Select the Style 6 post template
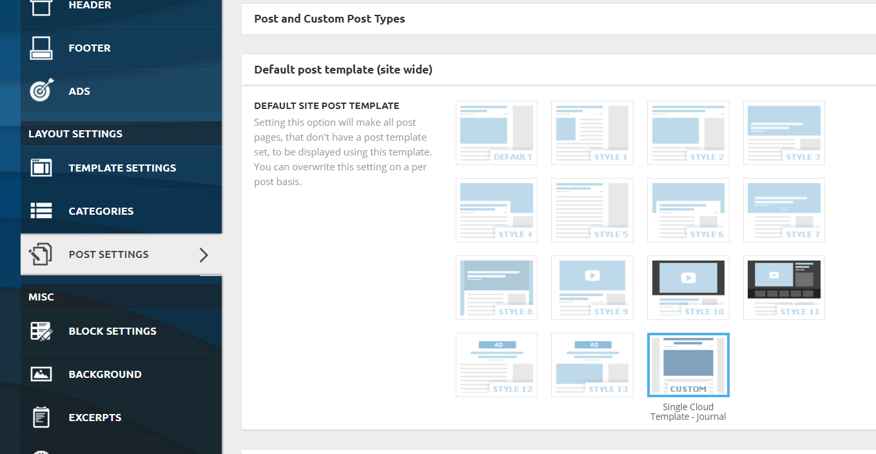This screenshot has height=454, width=876. tap(688, 210)
